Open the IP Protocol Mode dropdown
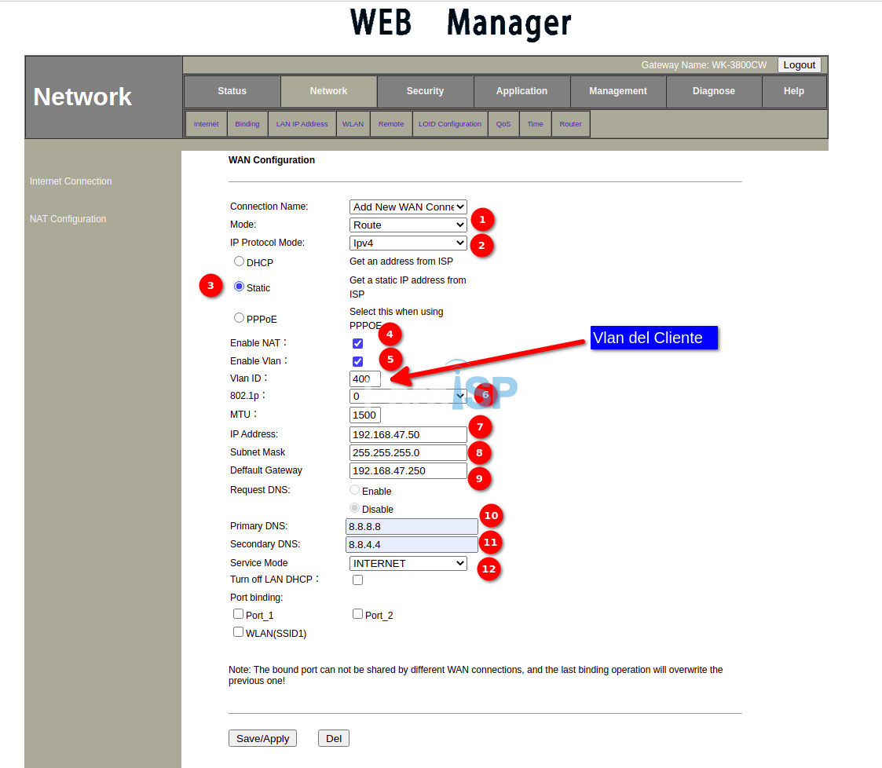 pos(408,243)
